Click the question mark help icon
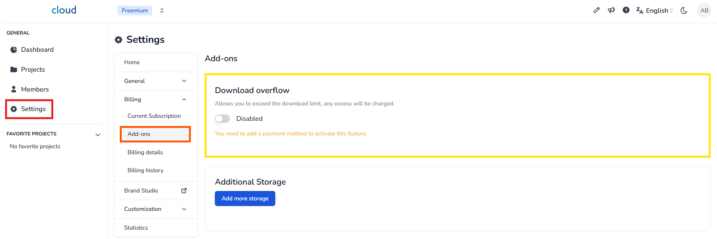717x239 pixels. 626,10
